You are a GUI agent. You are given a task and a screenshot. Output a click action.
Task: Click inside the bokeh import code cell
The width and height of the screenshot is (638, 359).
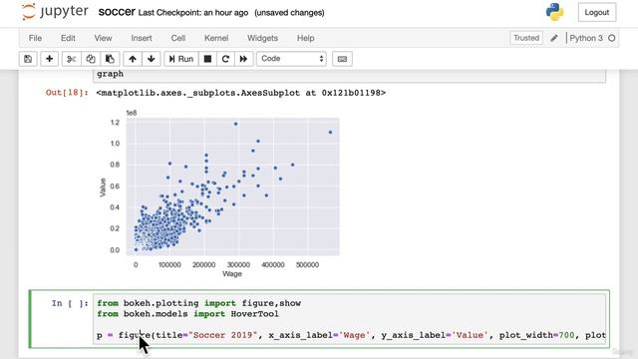[349, 319]
